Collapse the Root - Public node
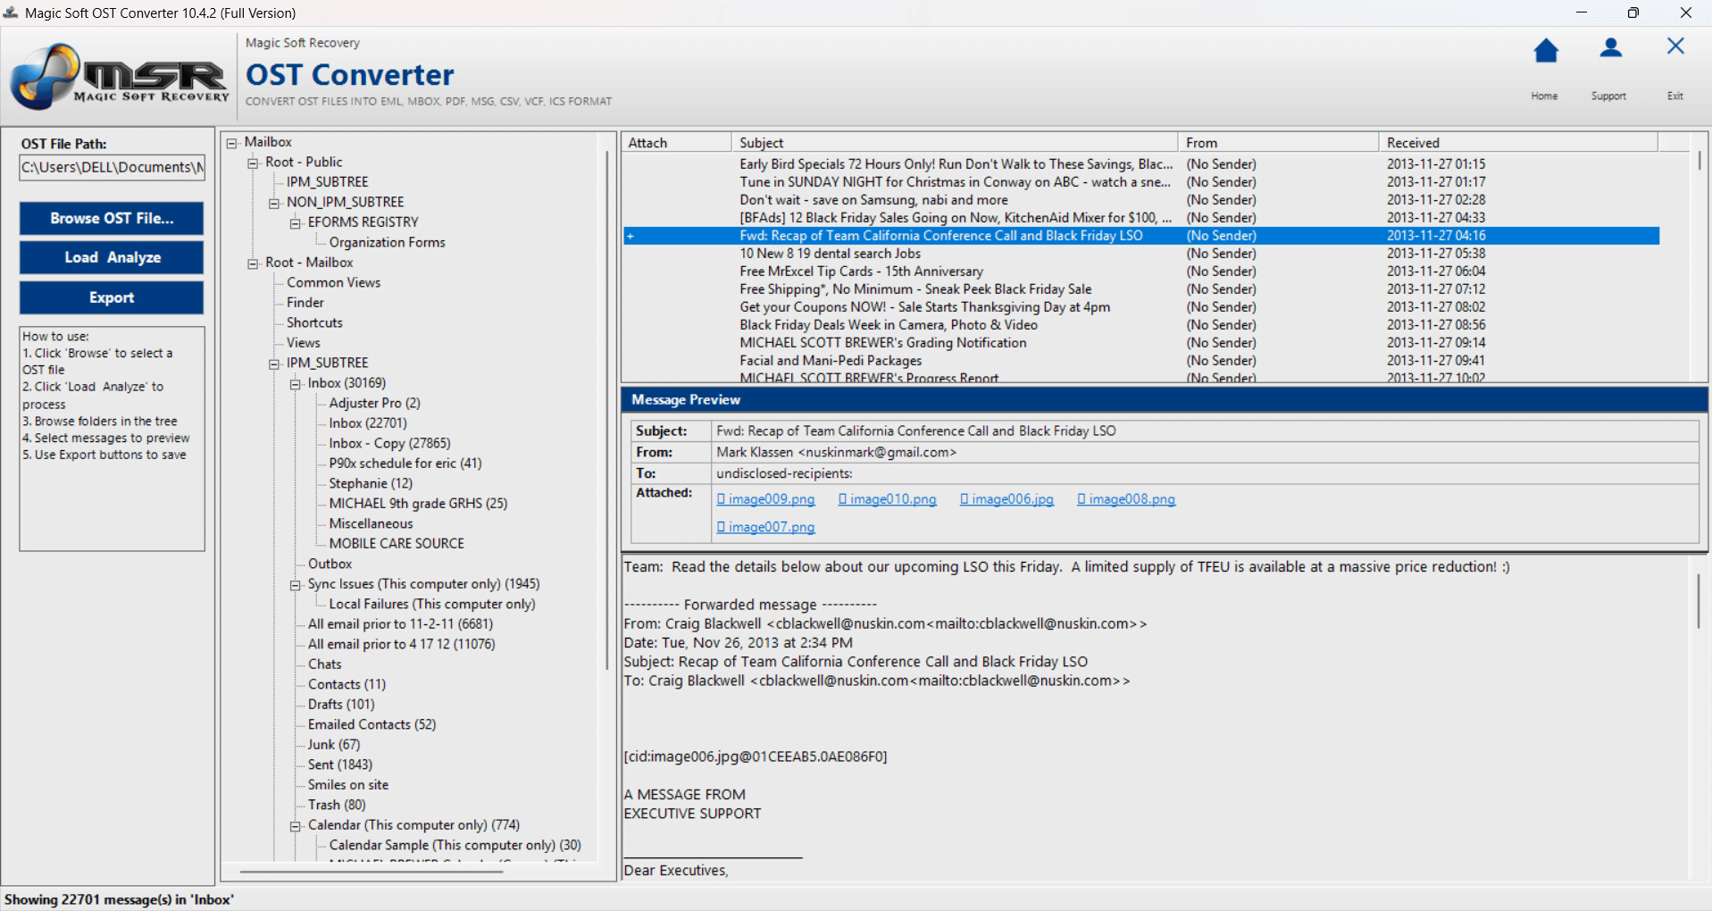The image size is (1712, 911). pyautogui.click(x=254, y=163)
